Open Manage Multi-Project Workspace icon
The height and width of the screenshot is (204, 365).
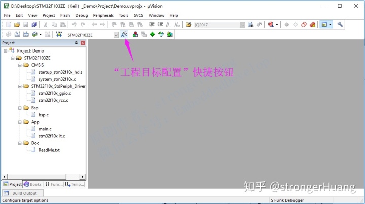point(143,34)
